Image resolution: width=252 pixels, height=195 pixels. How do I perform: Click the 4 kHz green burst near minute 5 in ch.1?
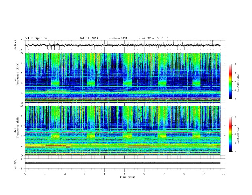coord(128,83)
